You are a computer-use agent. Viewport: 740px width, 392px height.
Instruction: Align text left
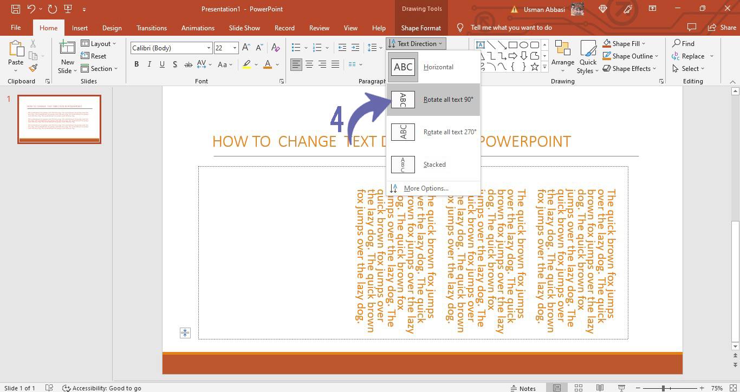(296, 64)
